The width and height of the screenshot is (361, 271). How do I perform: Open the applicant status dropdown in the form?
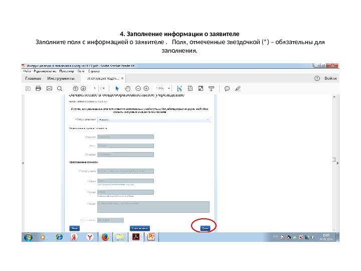pyautogui.click(x=154, y=119)
